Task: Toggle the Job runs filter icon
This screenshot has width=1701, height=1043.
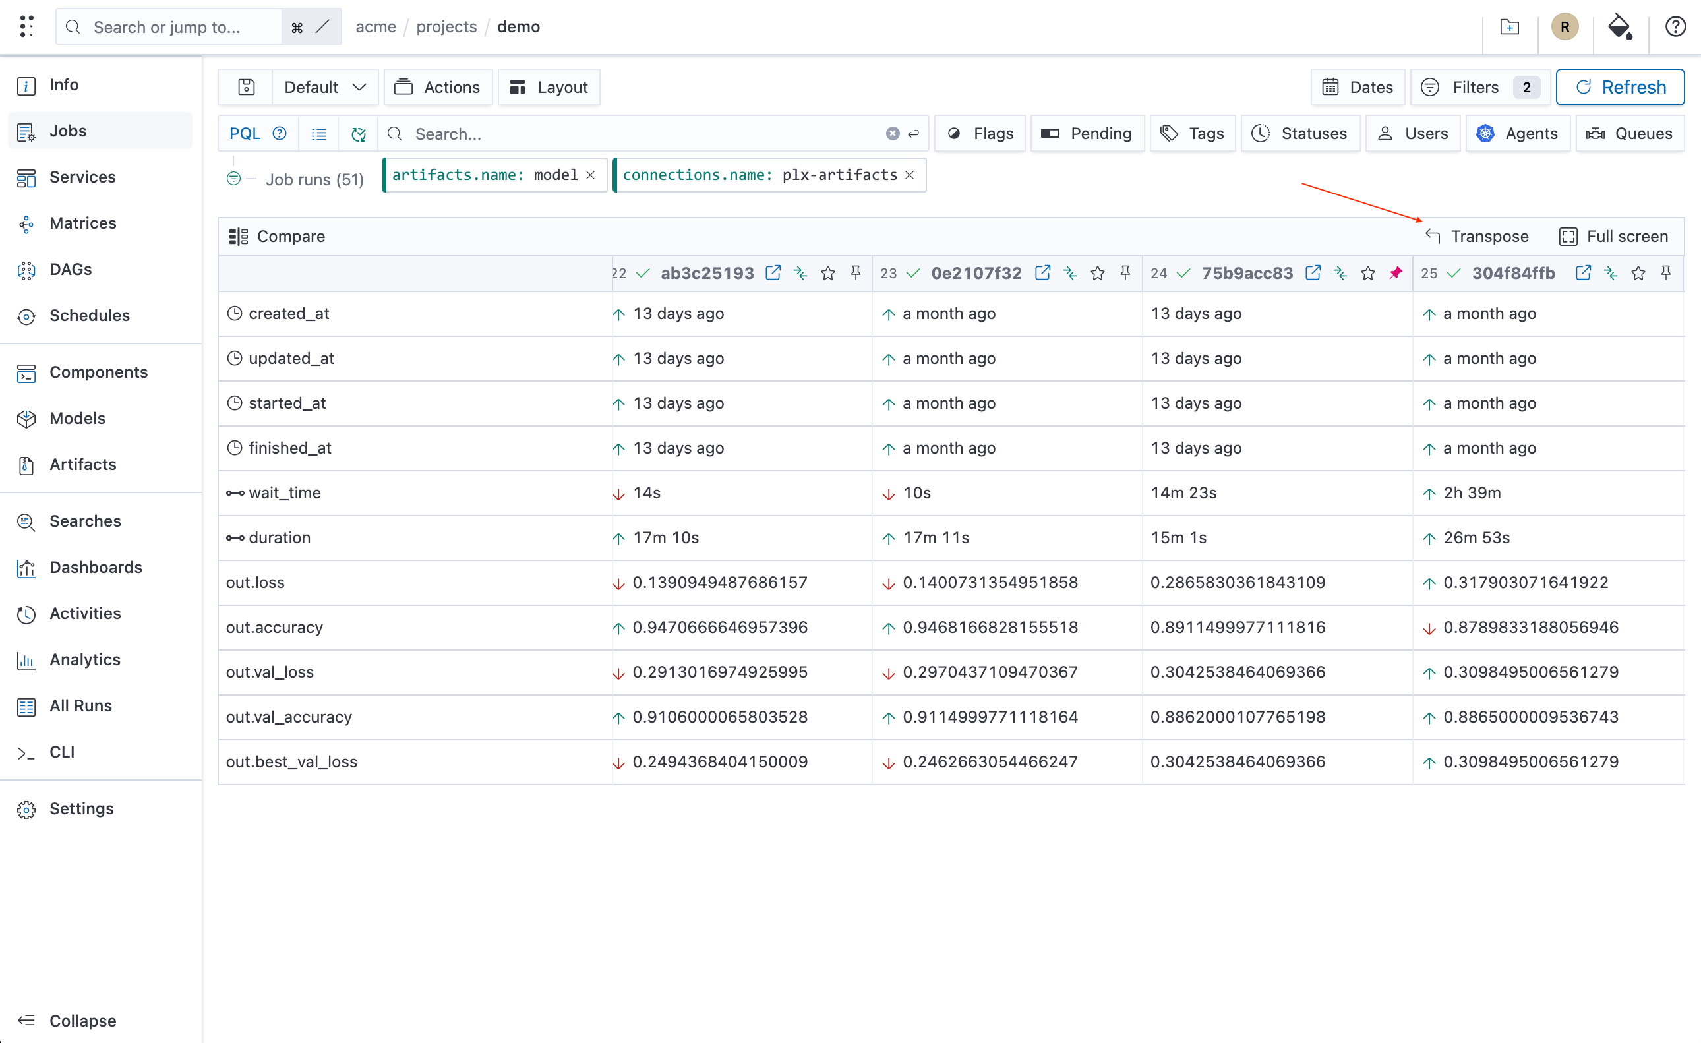Action: click(233, 179)
